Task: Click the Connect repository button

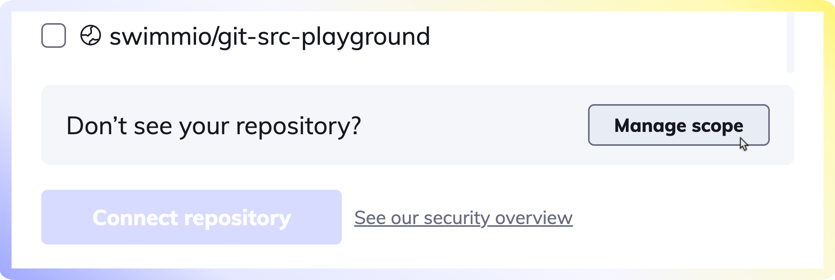Action: pyautogui.click(x=191, y=217)
